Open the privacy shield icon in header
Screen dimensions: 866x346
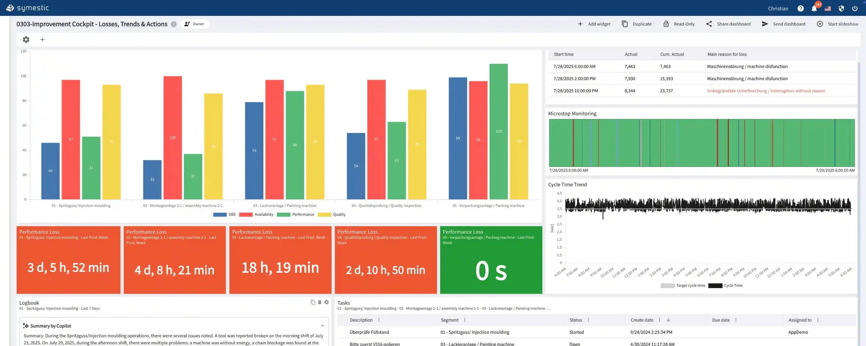coord(841,8)
